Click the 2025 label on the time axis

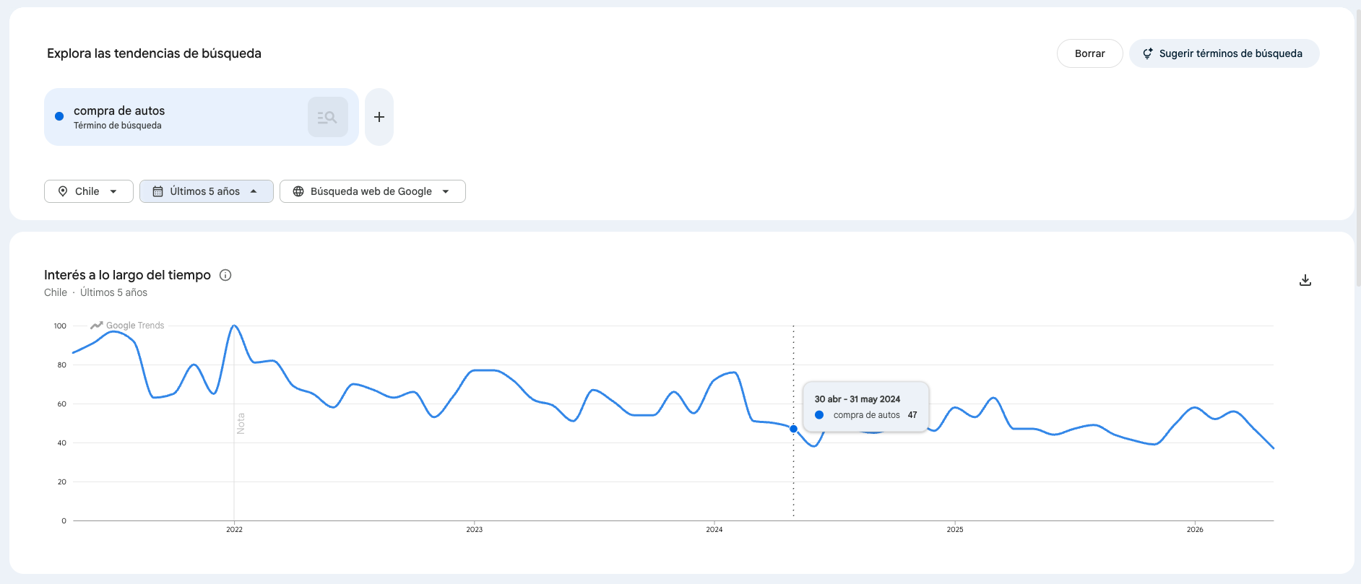(x=955, y=530)
